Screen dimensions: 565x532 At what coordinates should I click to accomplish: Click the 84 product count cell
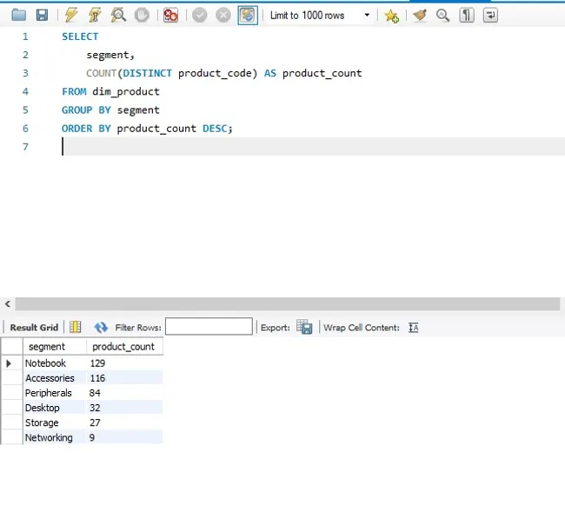(124, 393)
